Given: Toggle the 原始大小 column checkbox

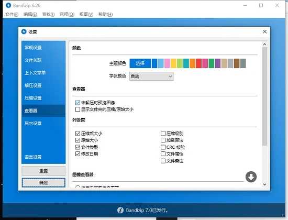Looking at the screenshot, I should [77, 140].
